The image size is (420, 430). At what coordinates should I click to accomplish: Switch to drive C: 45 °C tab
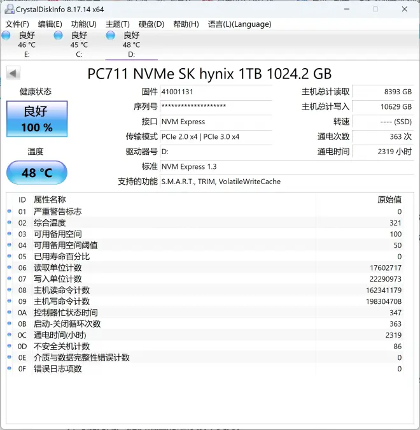tap(79, 45)
